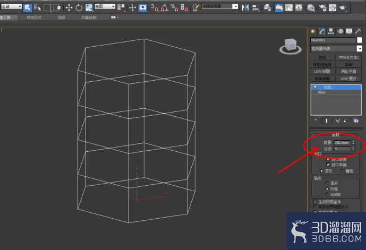Open the 全部 selection filter dropdown
Screen dimensions: 366x250
point(11,6)
